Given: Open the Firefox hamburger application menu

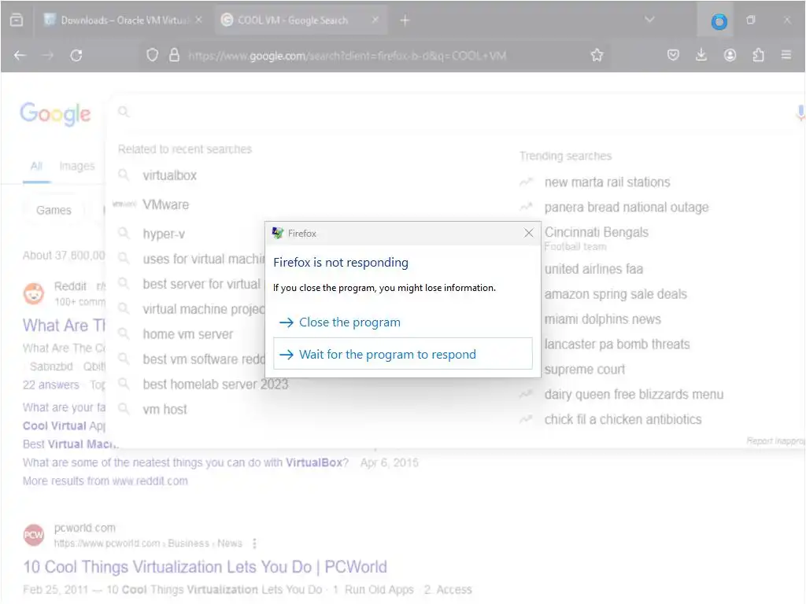Looking at the screenshot, I should click(x=786, y=54).
